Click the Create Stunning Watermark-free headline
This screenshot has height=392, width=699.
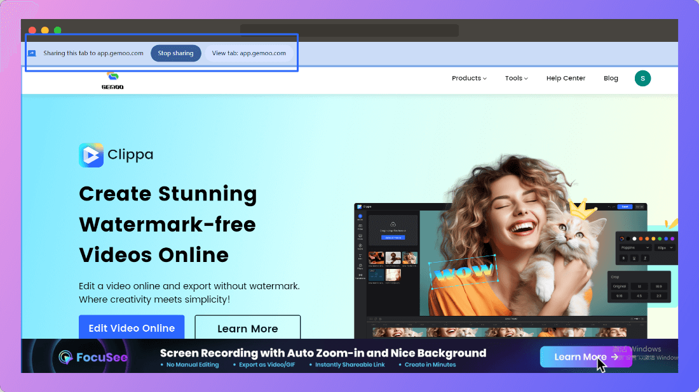pos(168,225)
